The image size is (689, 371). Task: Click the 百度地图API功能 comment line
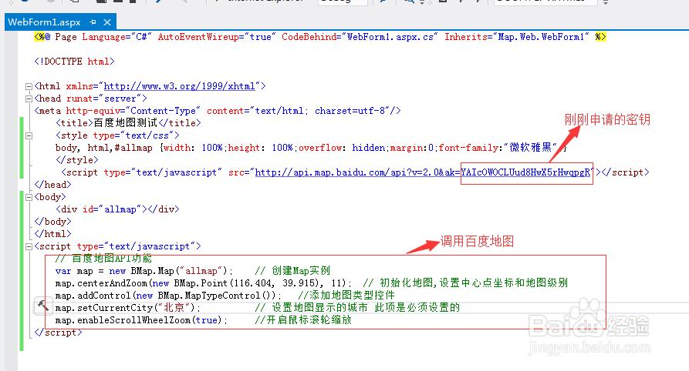tap(103, 259)
